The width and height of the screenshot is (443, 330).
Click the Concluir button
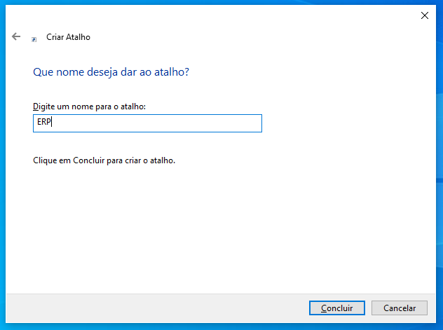[336, 308]
